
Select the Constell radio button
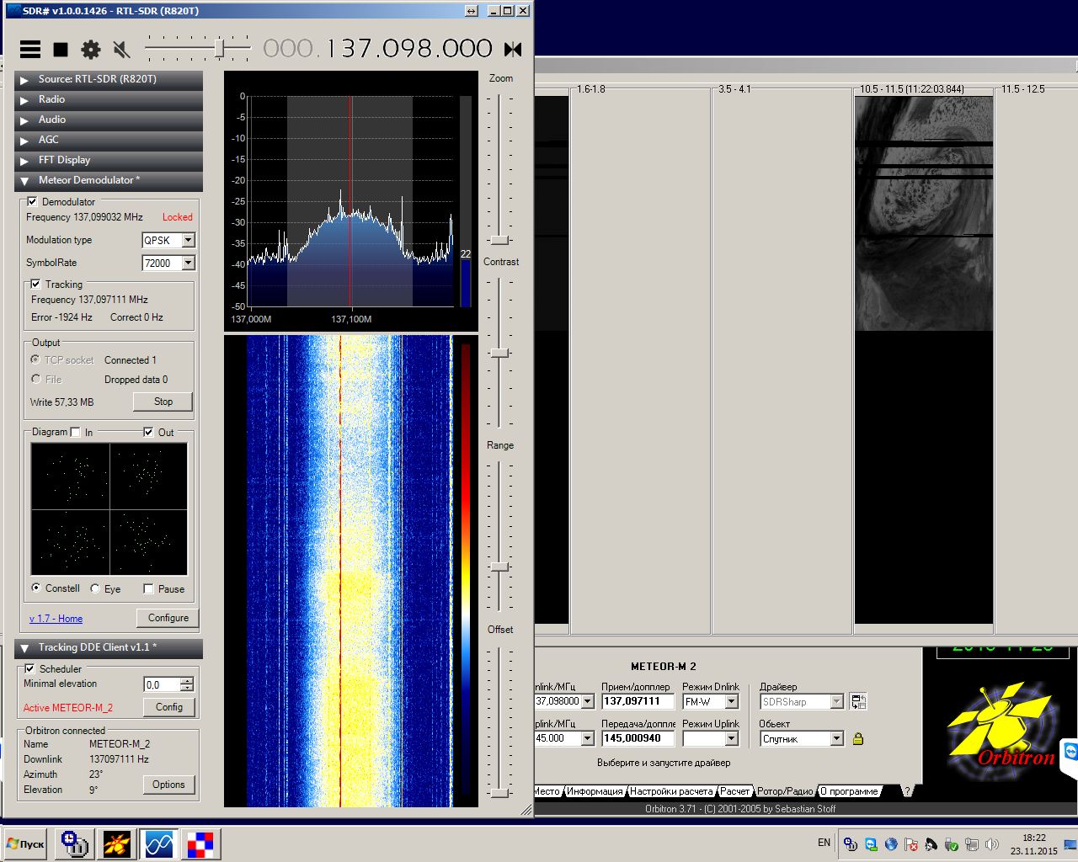pos(35,588)
